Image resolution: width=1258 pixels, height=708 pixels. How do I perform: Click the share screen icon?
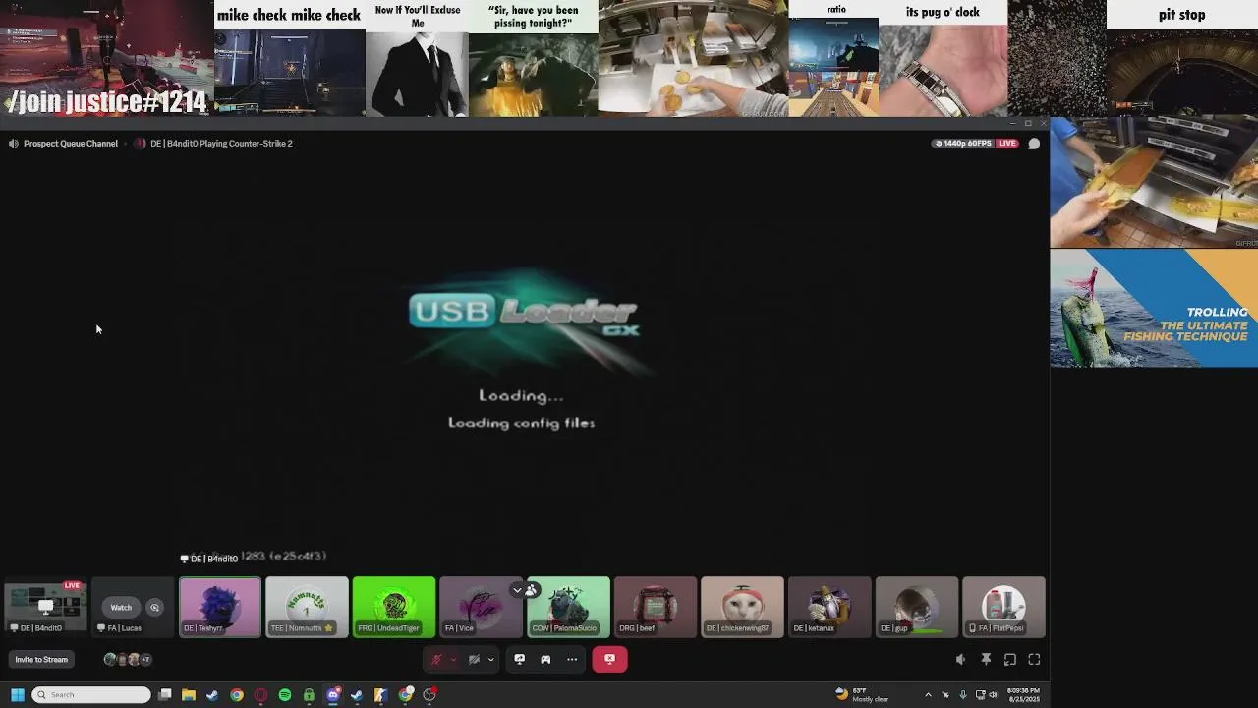click(519, 660)
